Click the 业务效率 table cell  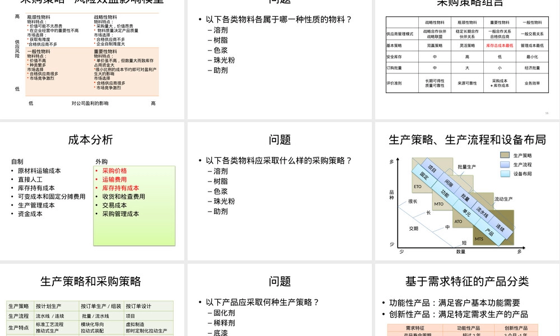[x=532, y=83]
